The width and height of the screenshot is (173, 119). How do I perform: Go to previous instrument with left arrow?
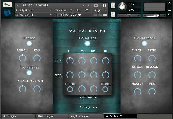[83, 5]
